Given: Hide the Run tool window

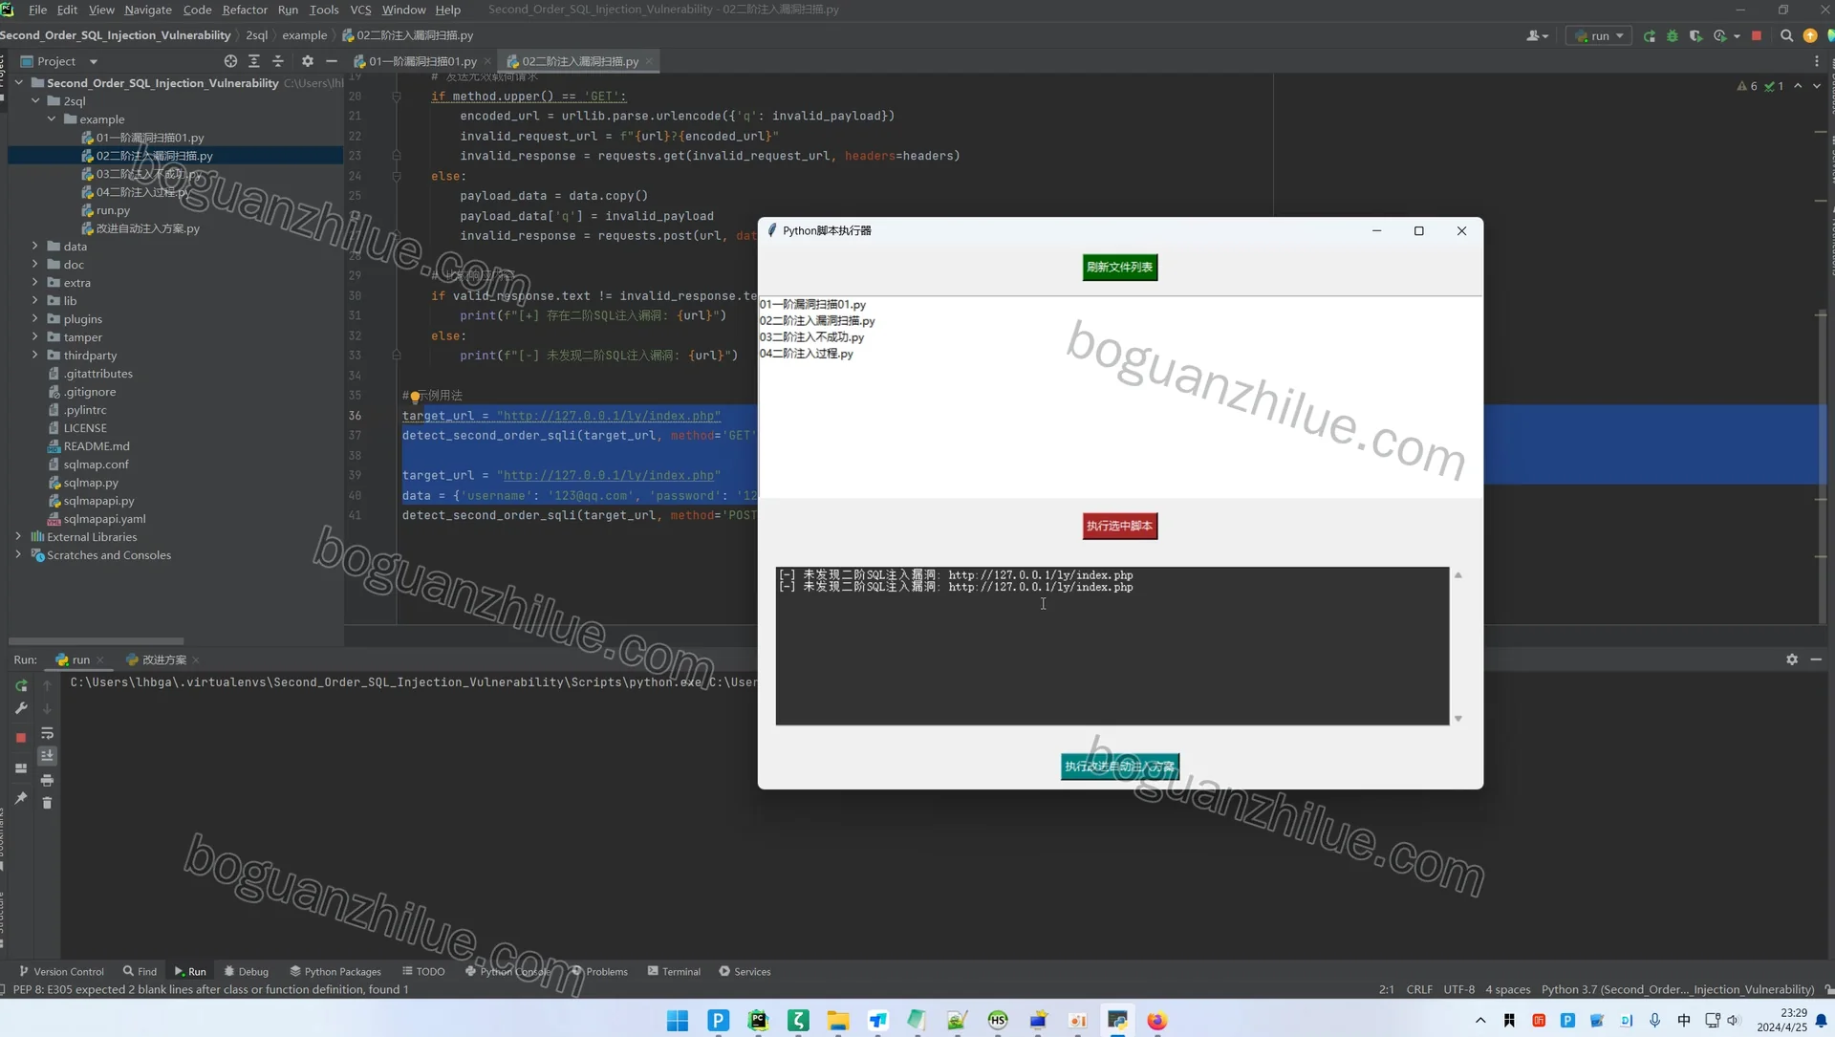Looking at the screenshot, I should tap(1816, 659).
